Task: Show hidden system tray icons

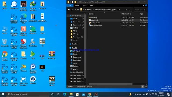Action: click(144, 94)
